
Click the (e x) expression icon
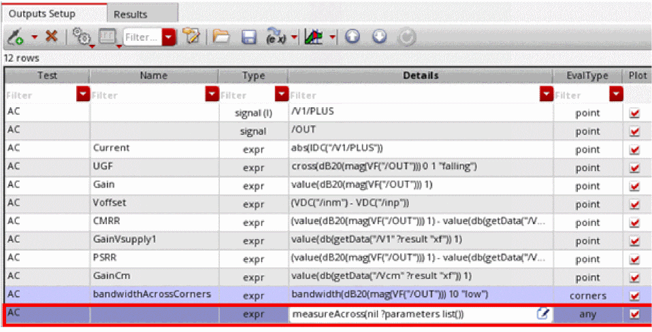[276, 37]
